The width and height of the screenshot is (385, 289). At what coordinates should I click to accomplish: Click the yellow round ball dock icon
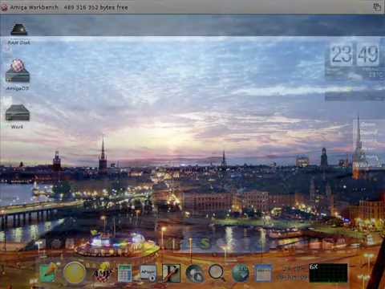pyautogui.click(x=75, y=272)
